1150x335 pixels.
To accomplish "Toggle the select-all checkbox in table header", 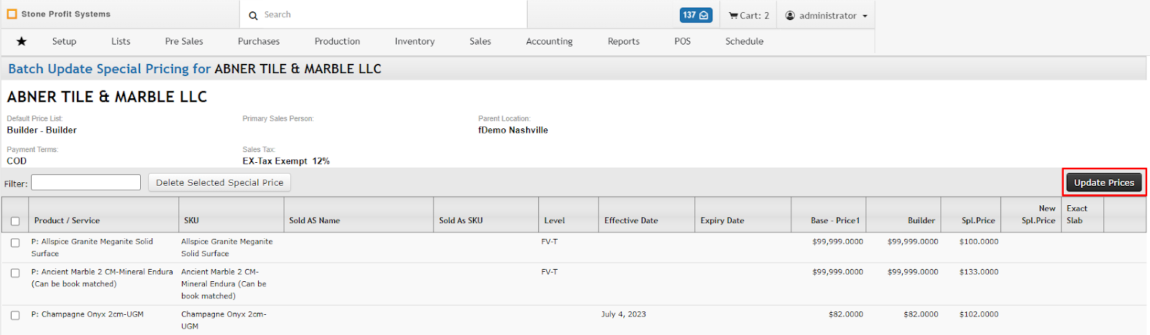I will pos(15,221).
